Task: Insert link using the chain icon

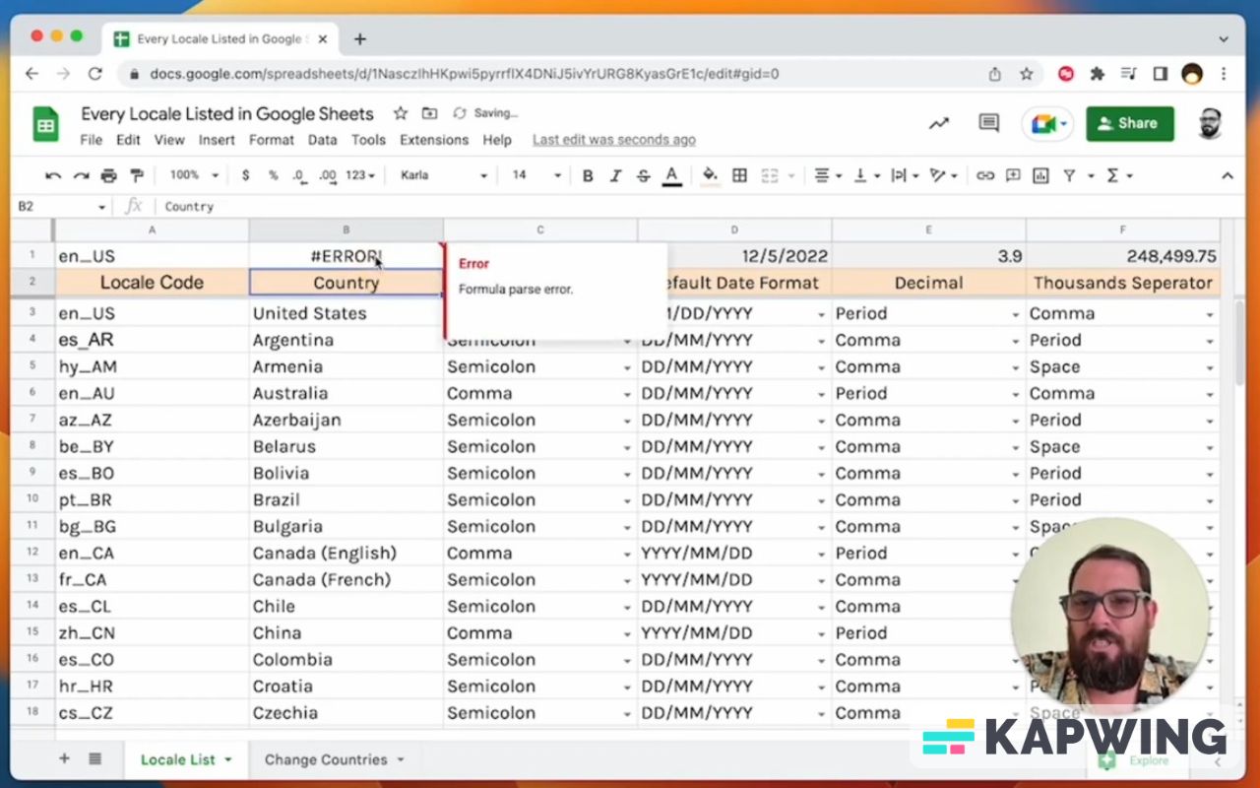Action: point(984,175)
